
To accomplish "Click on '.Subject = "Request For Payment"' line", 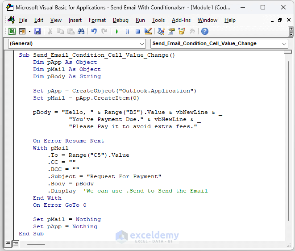I will [x=104, y=176].
